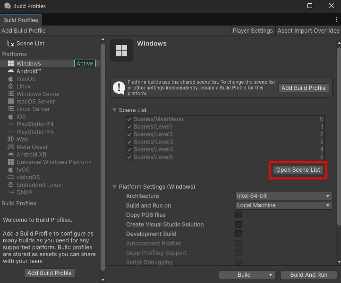Click the Linux Server icon
This screenshot has height=283, width=341.
pyautogui.click(x=11, y=109)
